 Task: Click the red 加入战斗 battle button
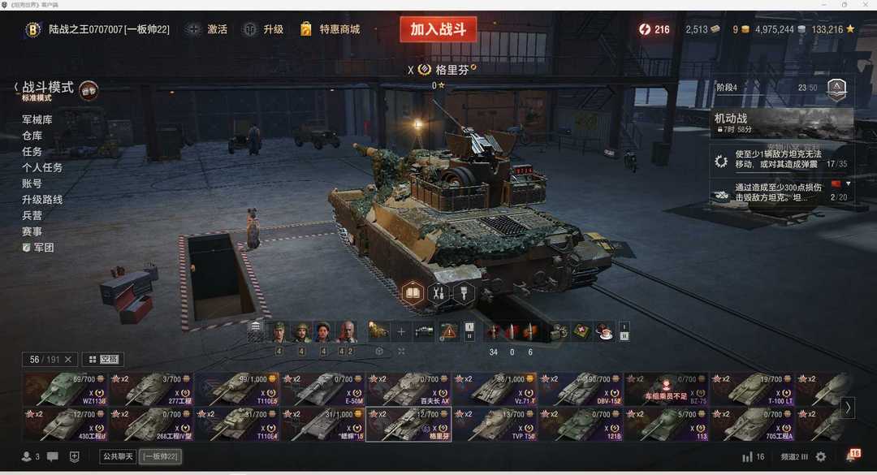(x=438, y=29)
